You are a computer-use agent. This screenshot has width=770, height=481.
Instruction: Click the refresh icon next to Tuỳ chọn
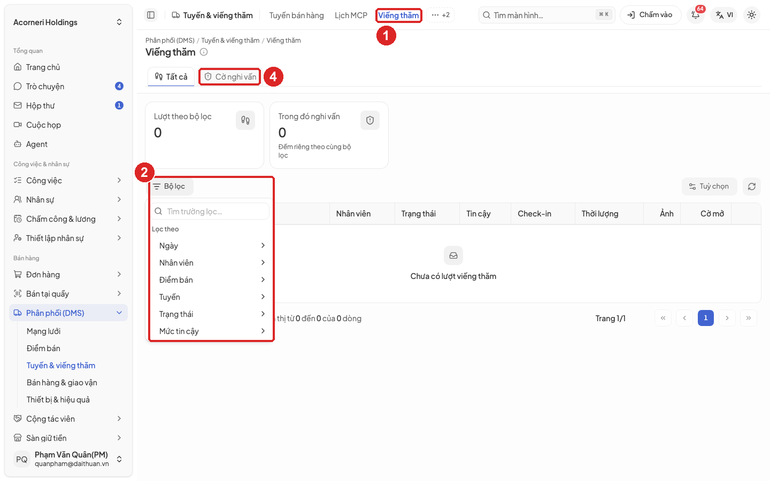click(x=751, y=187)
